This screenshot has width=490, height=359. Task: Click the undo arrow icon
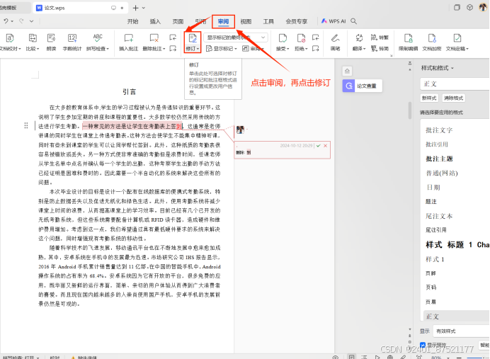6,21
